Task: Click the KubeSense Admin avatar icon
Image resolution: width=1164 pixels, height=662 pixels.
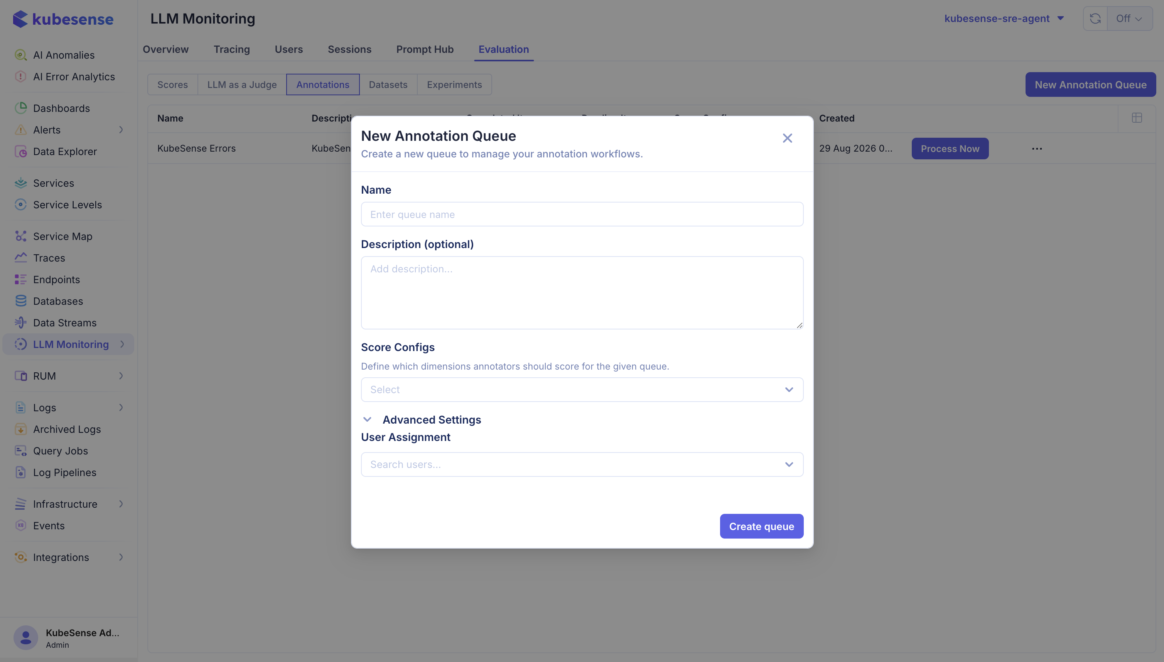Action: point(25,637)
